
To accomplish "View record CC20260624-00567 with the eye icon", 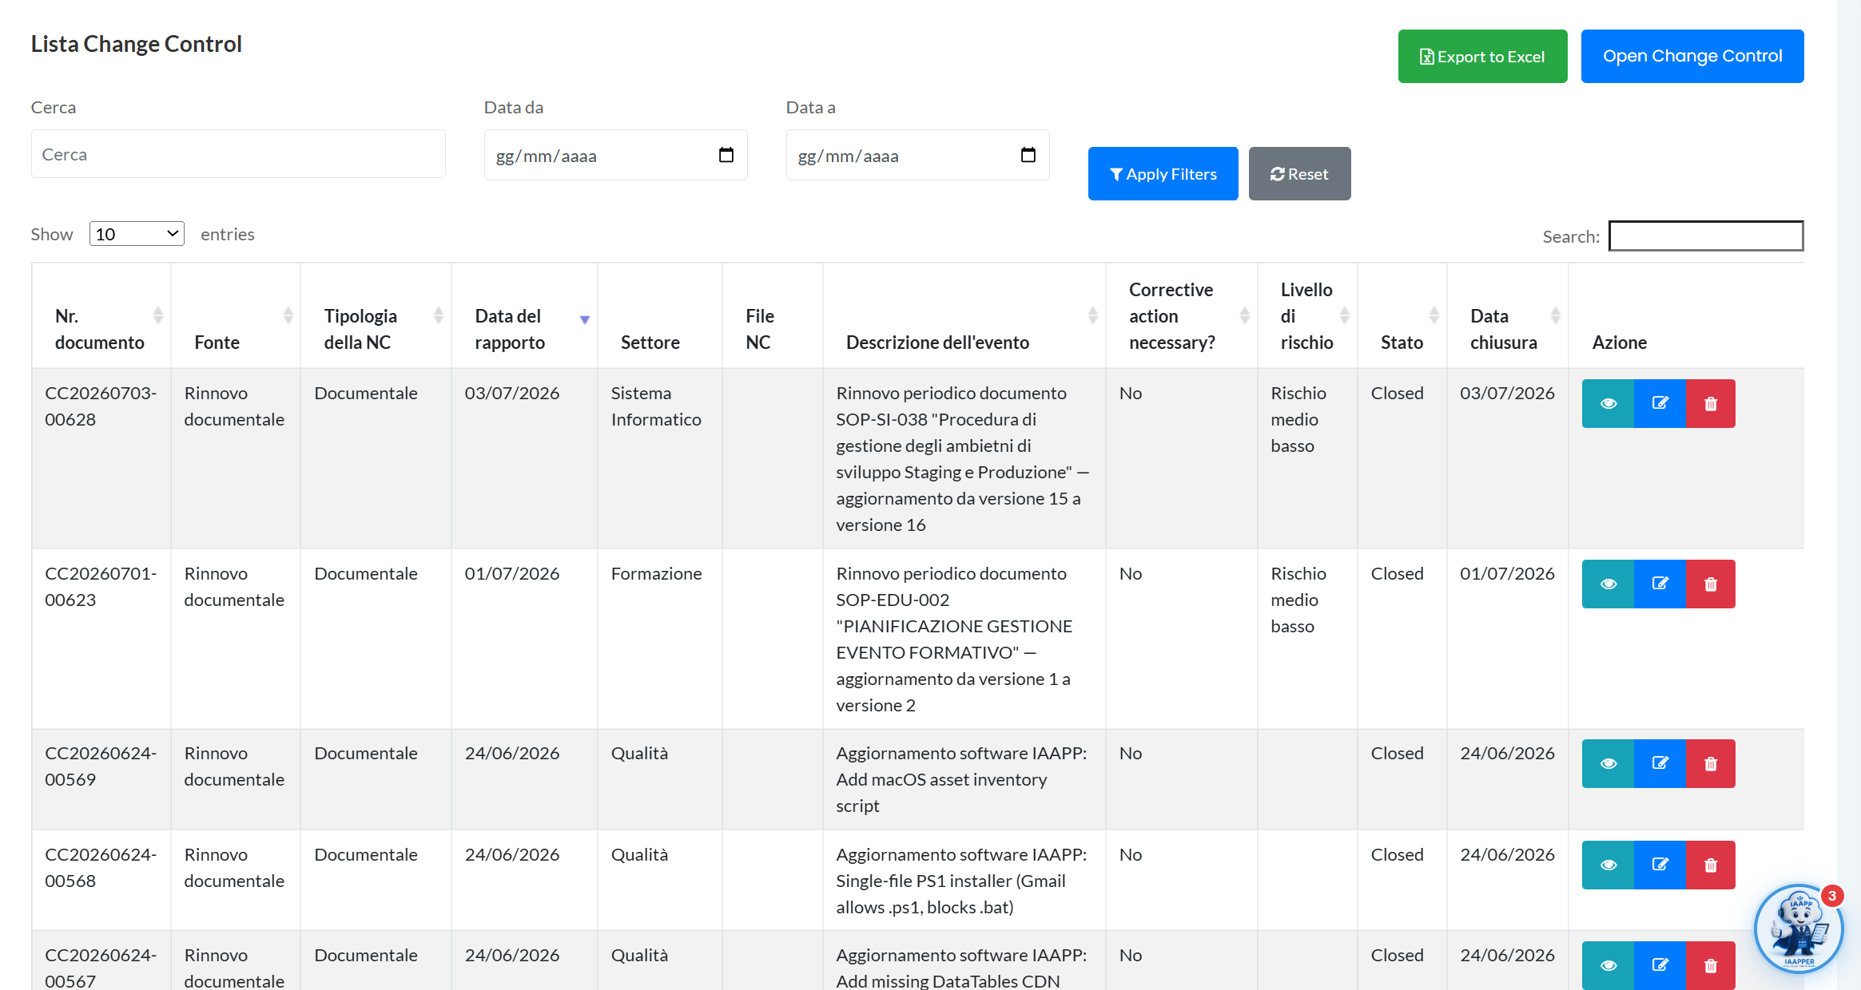I will click(1608, 965).
